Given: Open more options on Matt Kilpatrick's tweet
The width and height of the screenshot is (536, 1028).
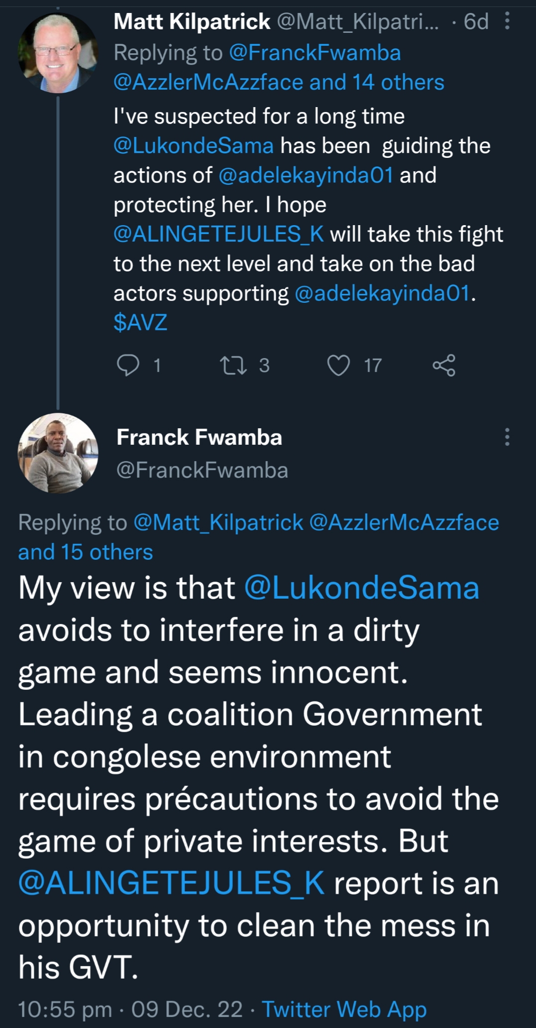Looking at the screenshot, I should coord(507,21).
